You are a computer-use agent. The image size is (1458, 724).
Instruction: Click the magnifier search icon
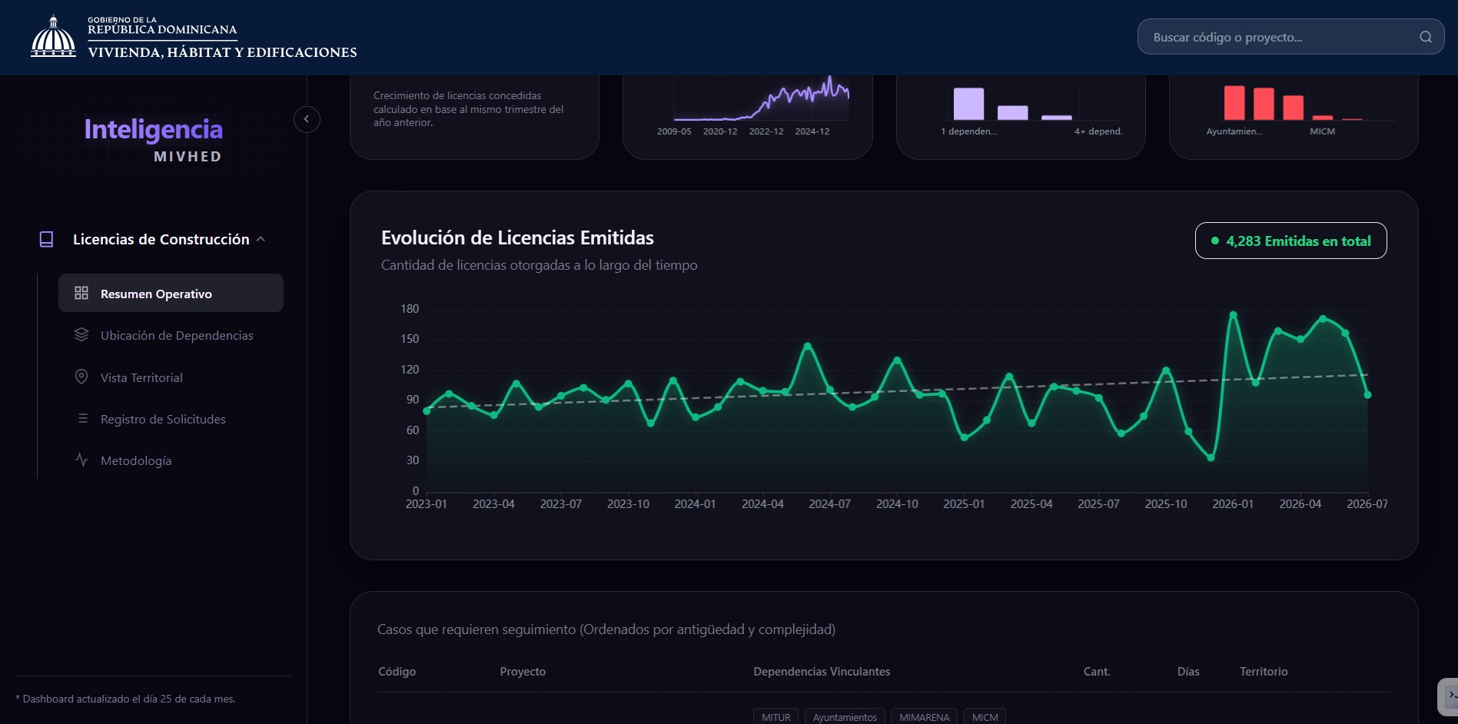pos(1425,37)
